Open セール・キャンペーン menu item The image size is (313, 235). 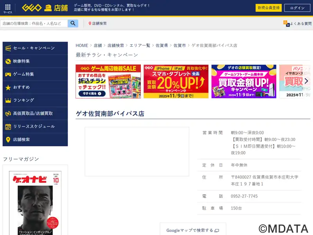click(x=35, y=48)
